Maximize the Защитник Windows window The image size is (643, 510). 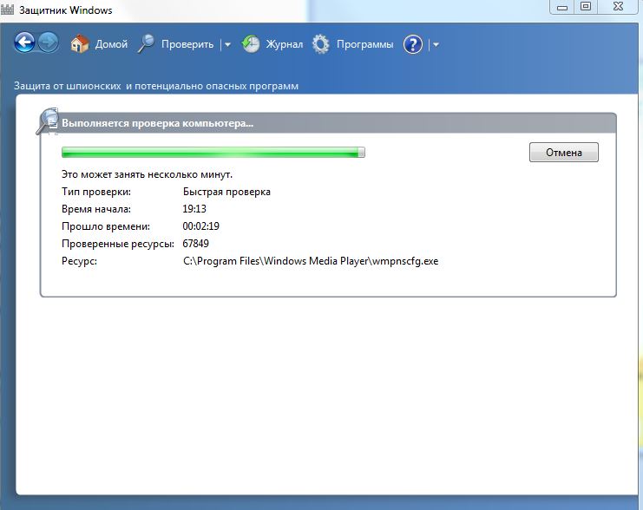click(x=586, y=7)
